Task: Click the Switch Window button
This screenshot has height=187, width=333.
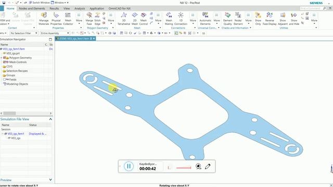Action: pos(39,3)
